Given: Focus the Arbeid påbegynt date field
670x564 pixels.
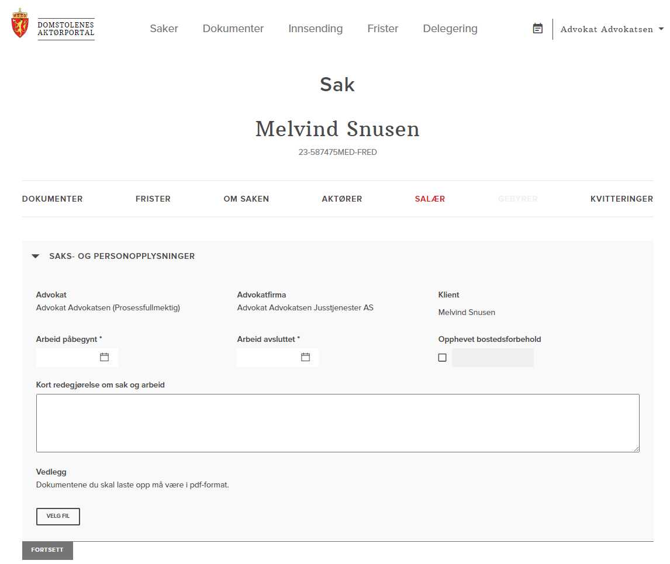Looking at the screenshot, I should pos(77,358).
